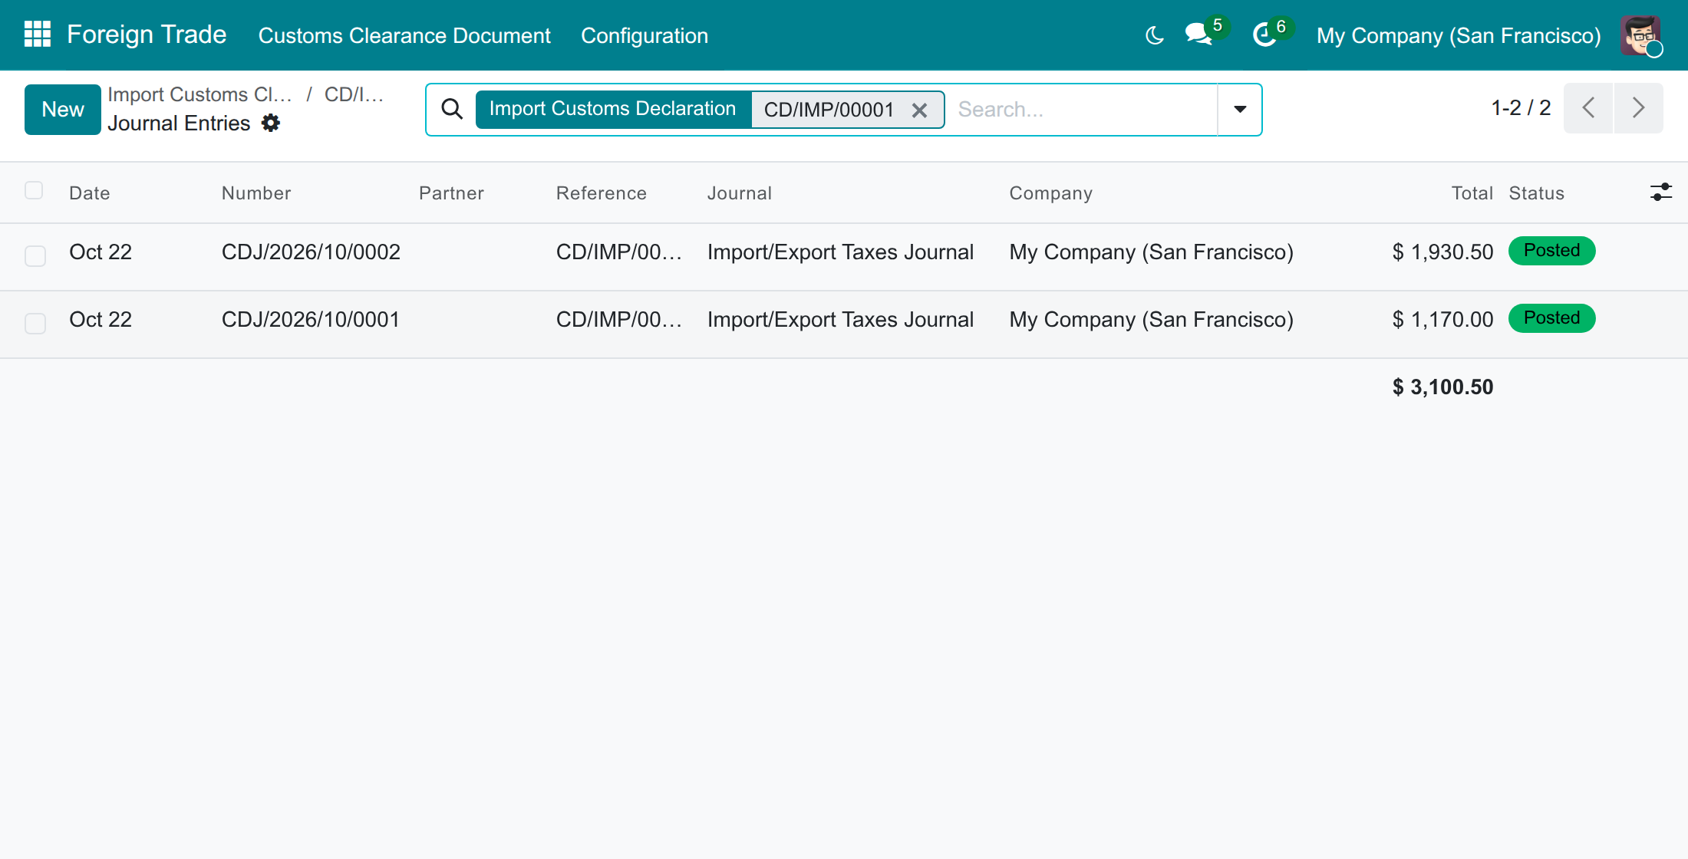Image resolution: width=1688 pixels, height=859 pixels.
Task: Open the conversations chat icon
Action: pyautogui.click(x=1198, y=35)
